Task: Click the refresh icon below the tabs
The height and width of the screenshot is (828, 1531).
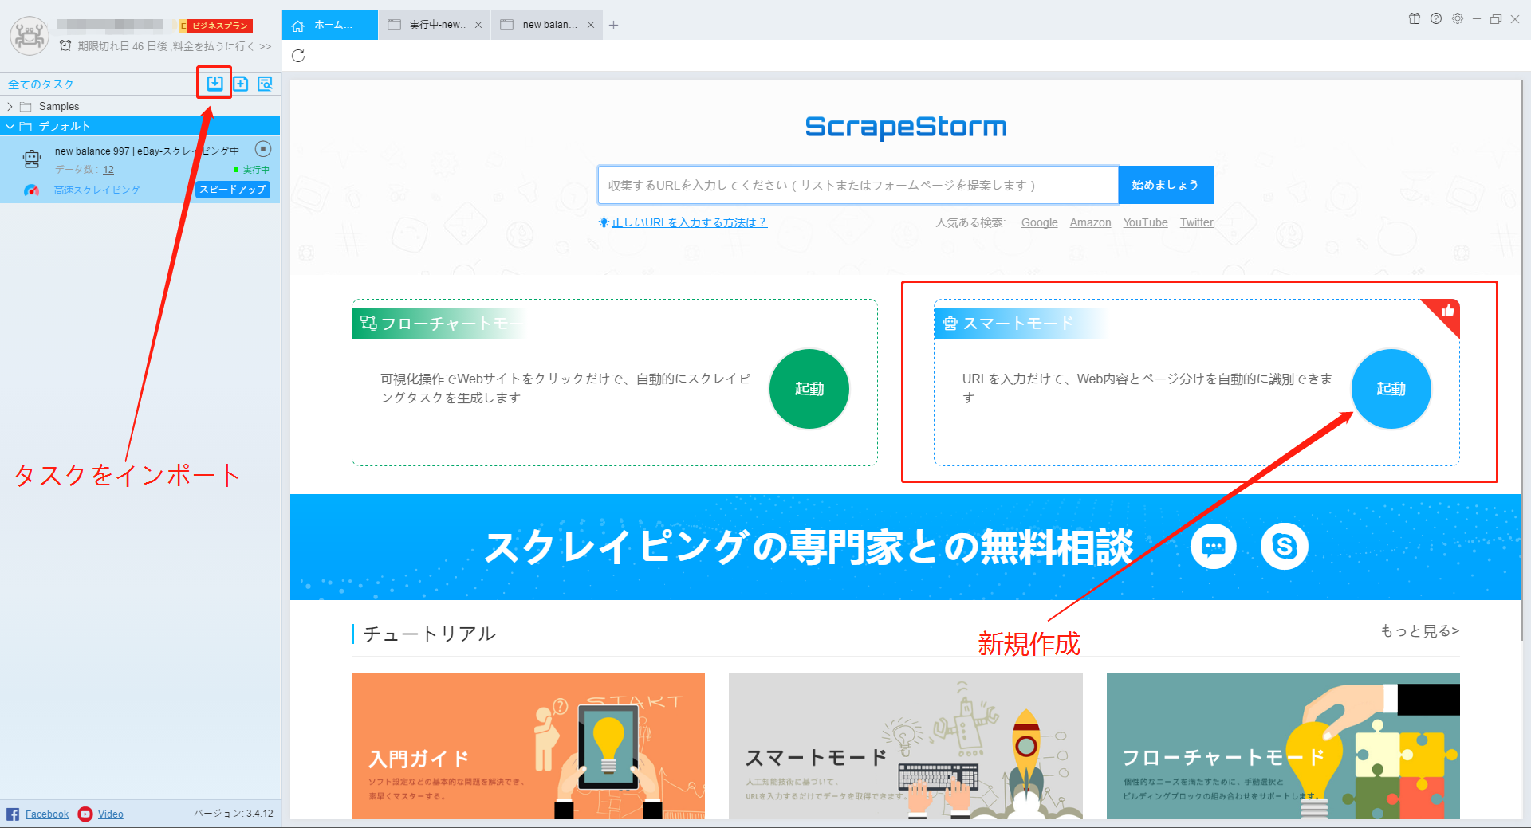Action: click(298, 56)
